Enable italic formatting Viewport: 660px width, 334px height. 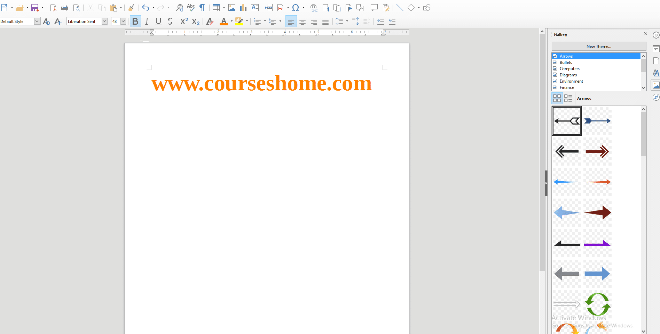(147, 21)
